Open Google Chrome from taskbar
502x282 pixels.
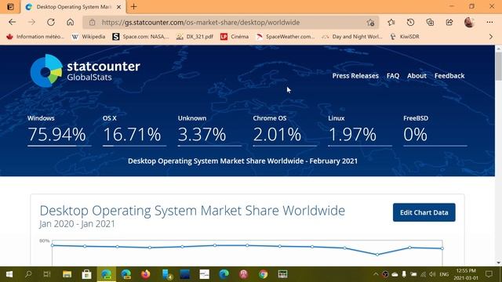(264, 274)
